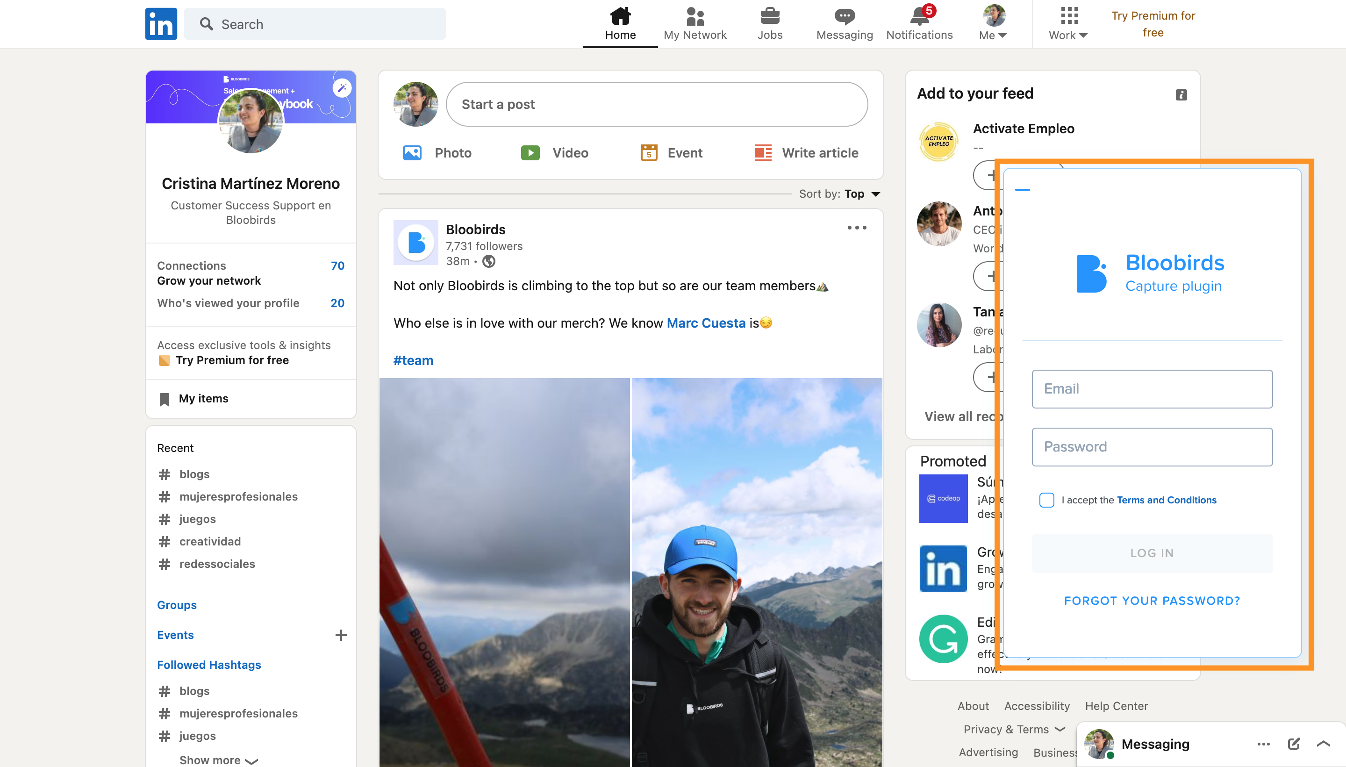The image size is (1346, 767).
Task: Open the Terms and Conditions link
Action: point(1166,500)
